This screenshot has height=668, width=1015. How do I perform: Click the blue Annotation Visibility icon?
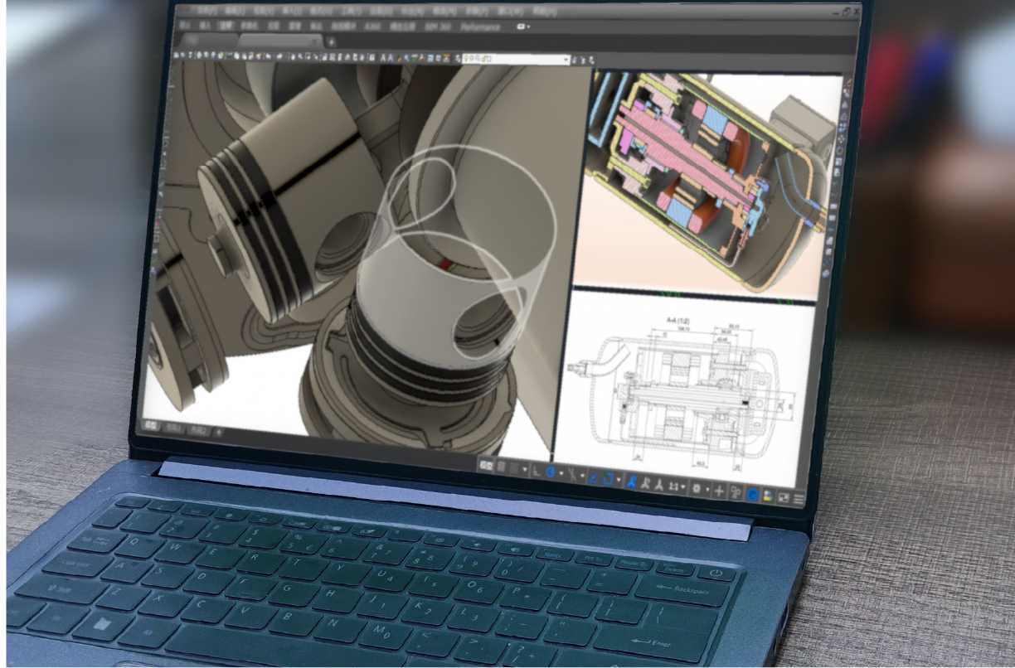coord(632,482)
